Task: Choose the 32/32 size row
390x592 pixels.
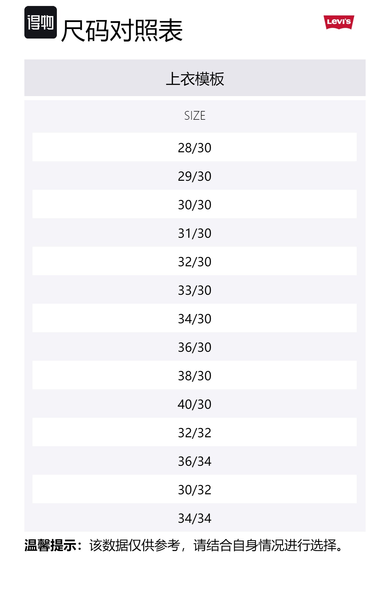Action: pyautogui.click(x=194, y=432)
